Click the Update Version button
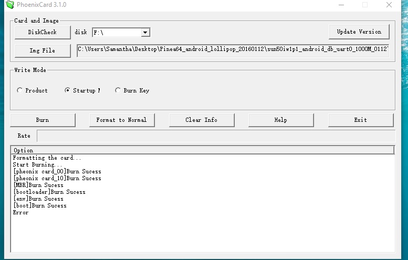This screenshot has height=260, width=408. click(359, 32)
